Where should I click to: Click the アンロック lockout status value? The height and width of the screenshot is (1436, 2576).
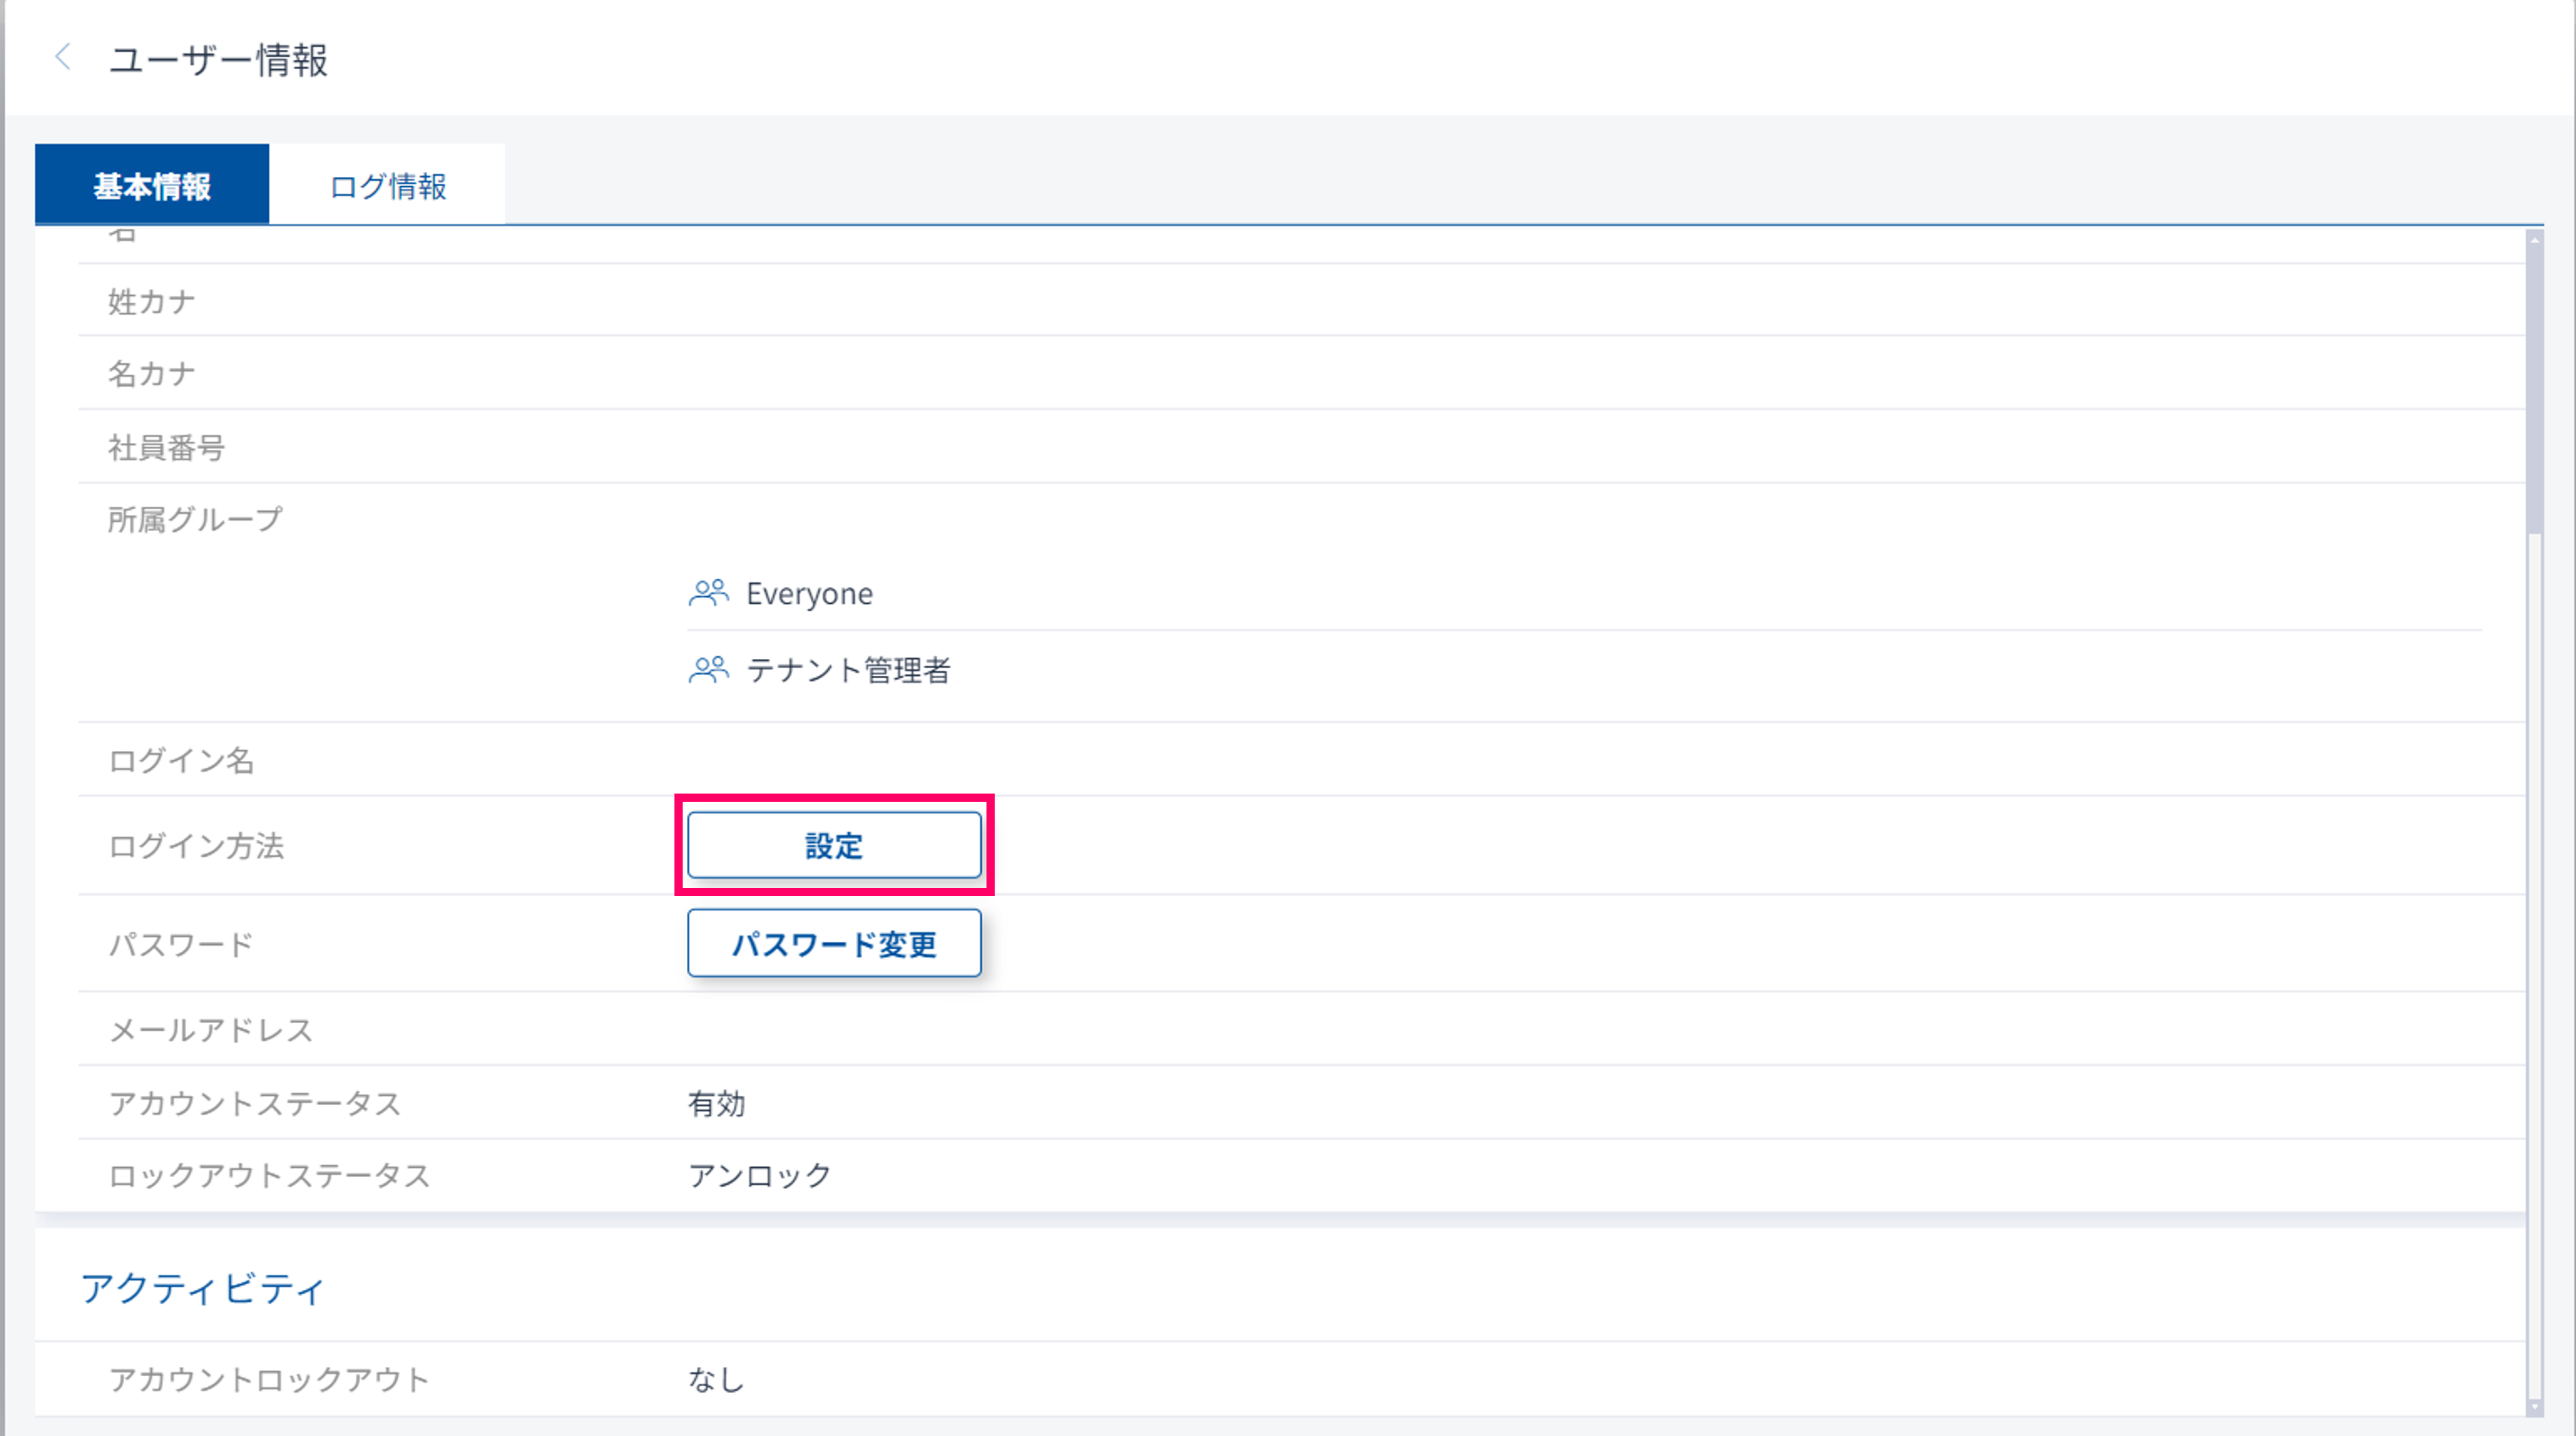759,1176
